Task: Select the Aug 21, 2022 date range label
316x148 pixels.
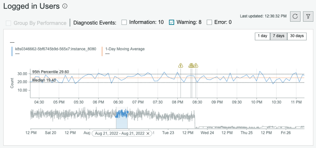Action: click(120, 133)
